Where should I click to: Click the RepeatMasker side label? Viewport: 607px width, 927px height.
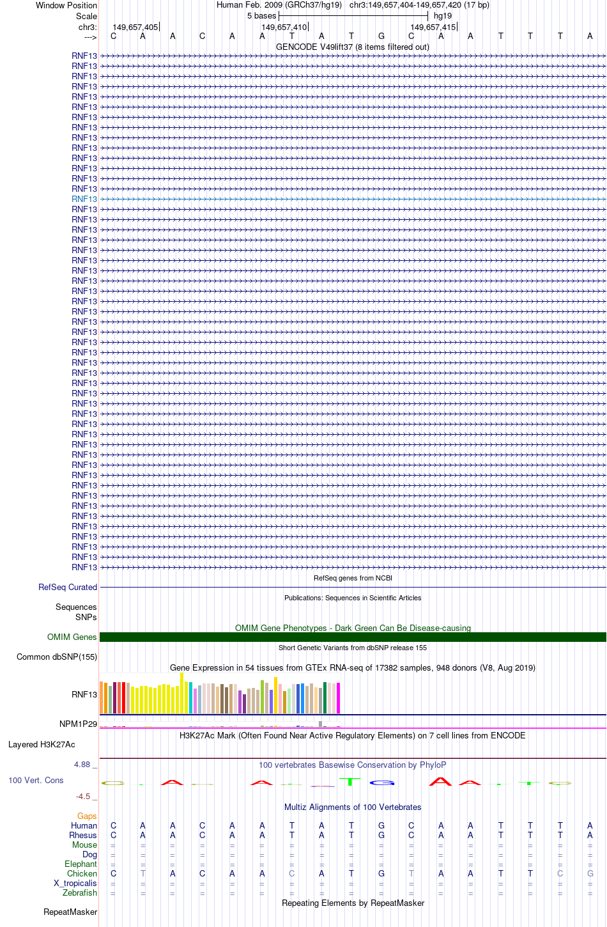(70, 912)
